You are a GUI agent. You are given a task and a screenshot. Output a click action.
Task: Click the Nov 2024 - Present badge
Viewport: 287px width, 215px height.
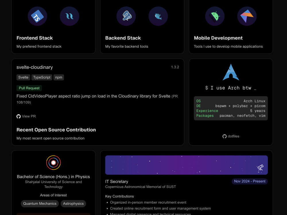250,181
